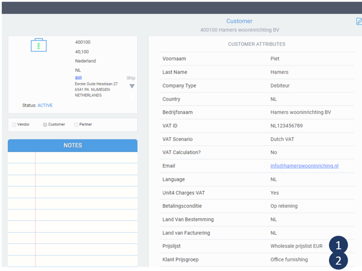The height and width of the screenshot is (271, 362).
Task: Click the customer briefcase icon
Action: pos(38,45)
